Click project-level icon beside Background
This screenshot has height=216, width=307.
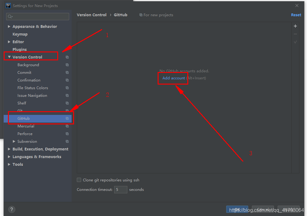(x=67, y=65)
